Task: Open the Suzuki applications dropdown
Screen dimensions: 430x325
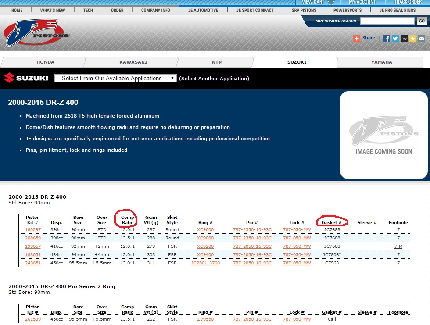Action: tap(115, 79)
